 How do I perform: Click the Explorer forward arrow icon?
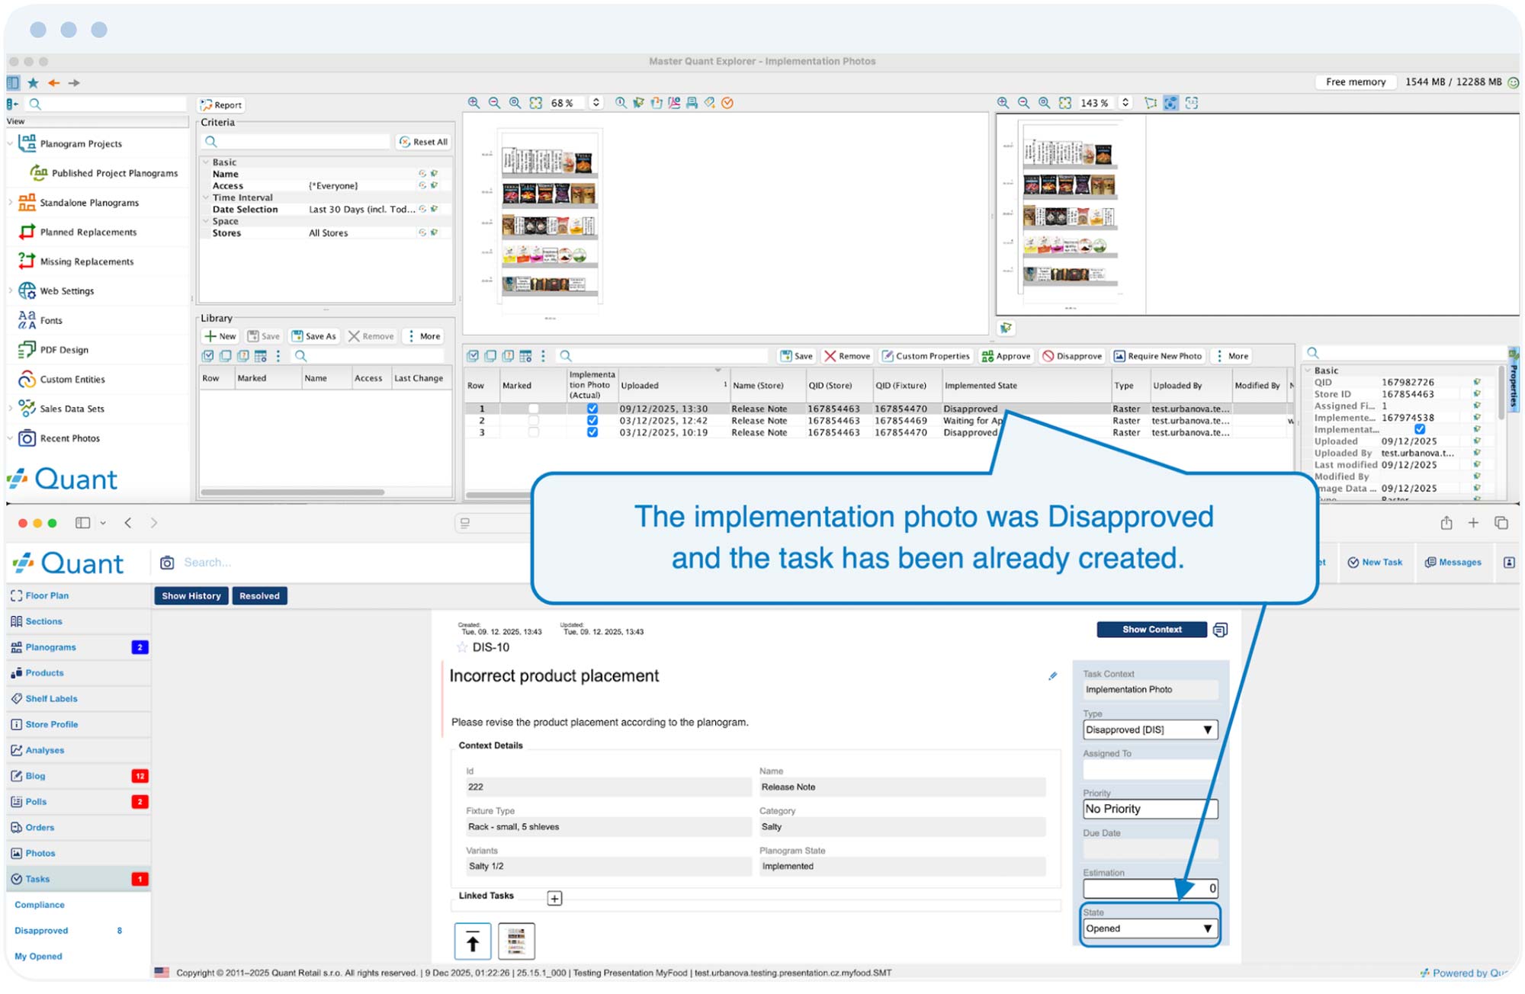74,82
